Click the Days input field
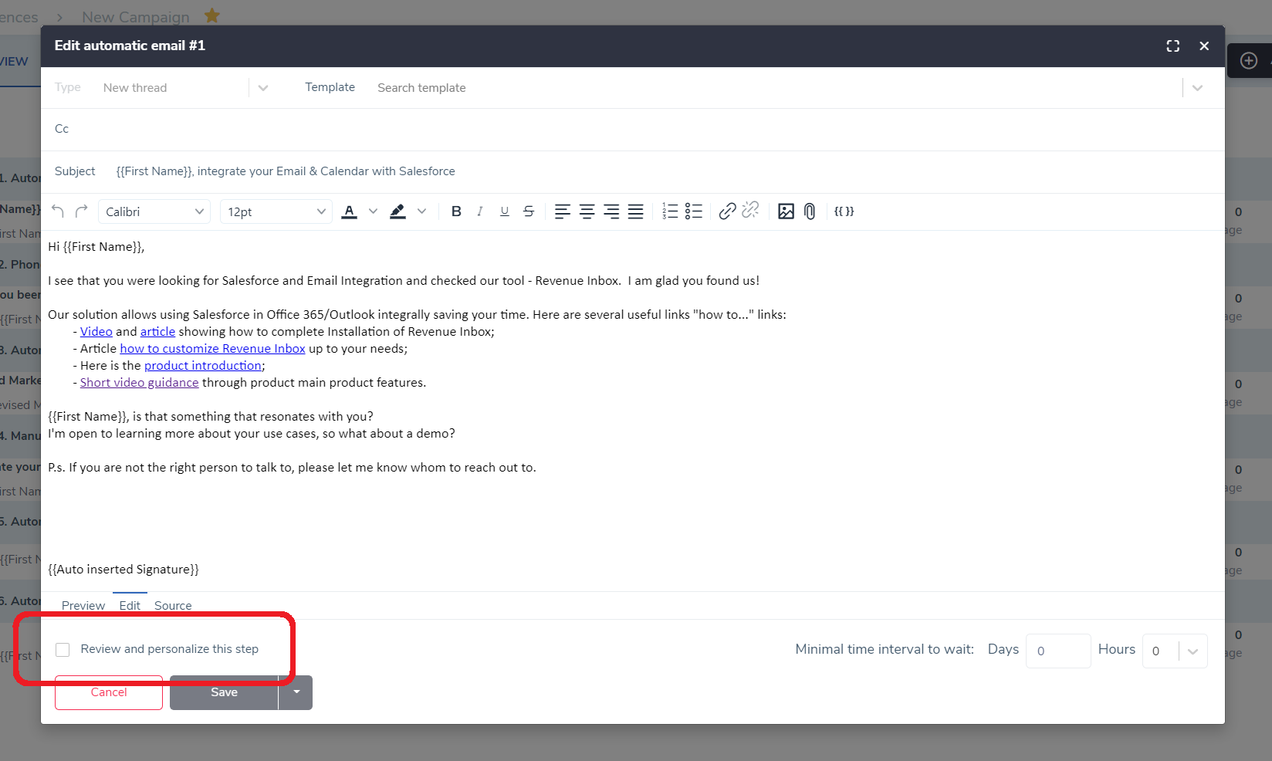1272x761 pixels. click(1058, 651)
